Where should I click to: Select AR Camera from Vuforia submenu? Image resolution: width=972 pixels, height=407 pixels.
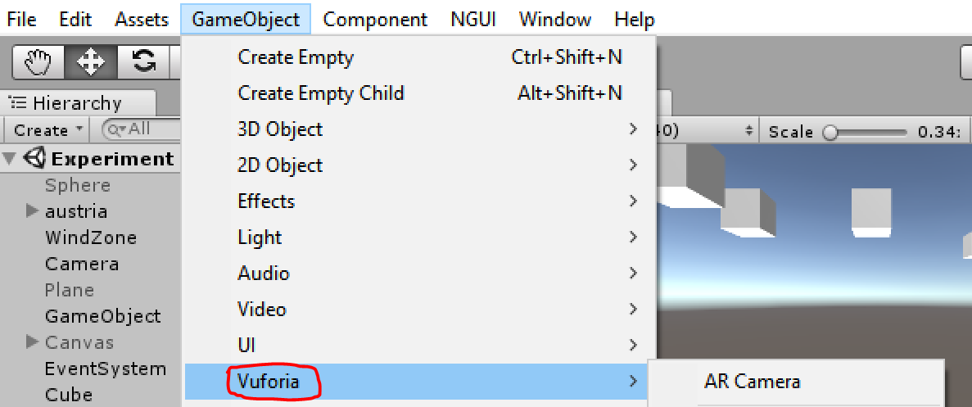pyautogui.click(x=752, y=382)
